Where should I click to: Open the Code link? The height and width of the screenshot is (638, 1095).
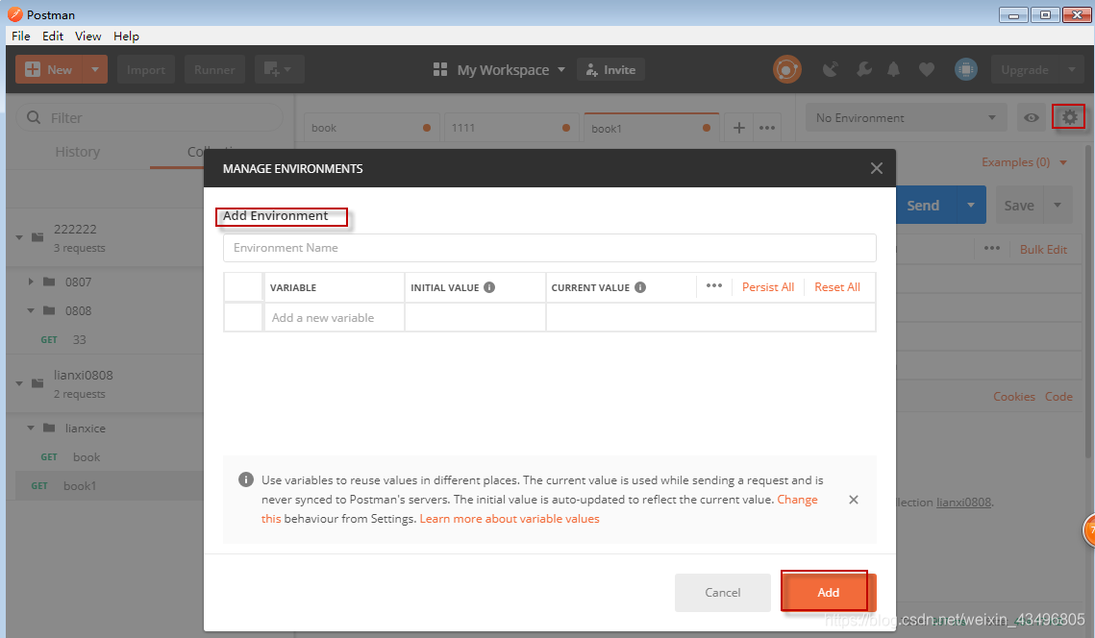pyautogui.click(x=1058, y=397)
